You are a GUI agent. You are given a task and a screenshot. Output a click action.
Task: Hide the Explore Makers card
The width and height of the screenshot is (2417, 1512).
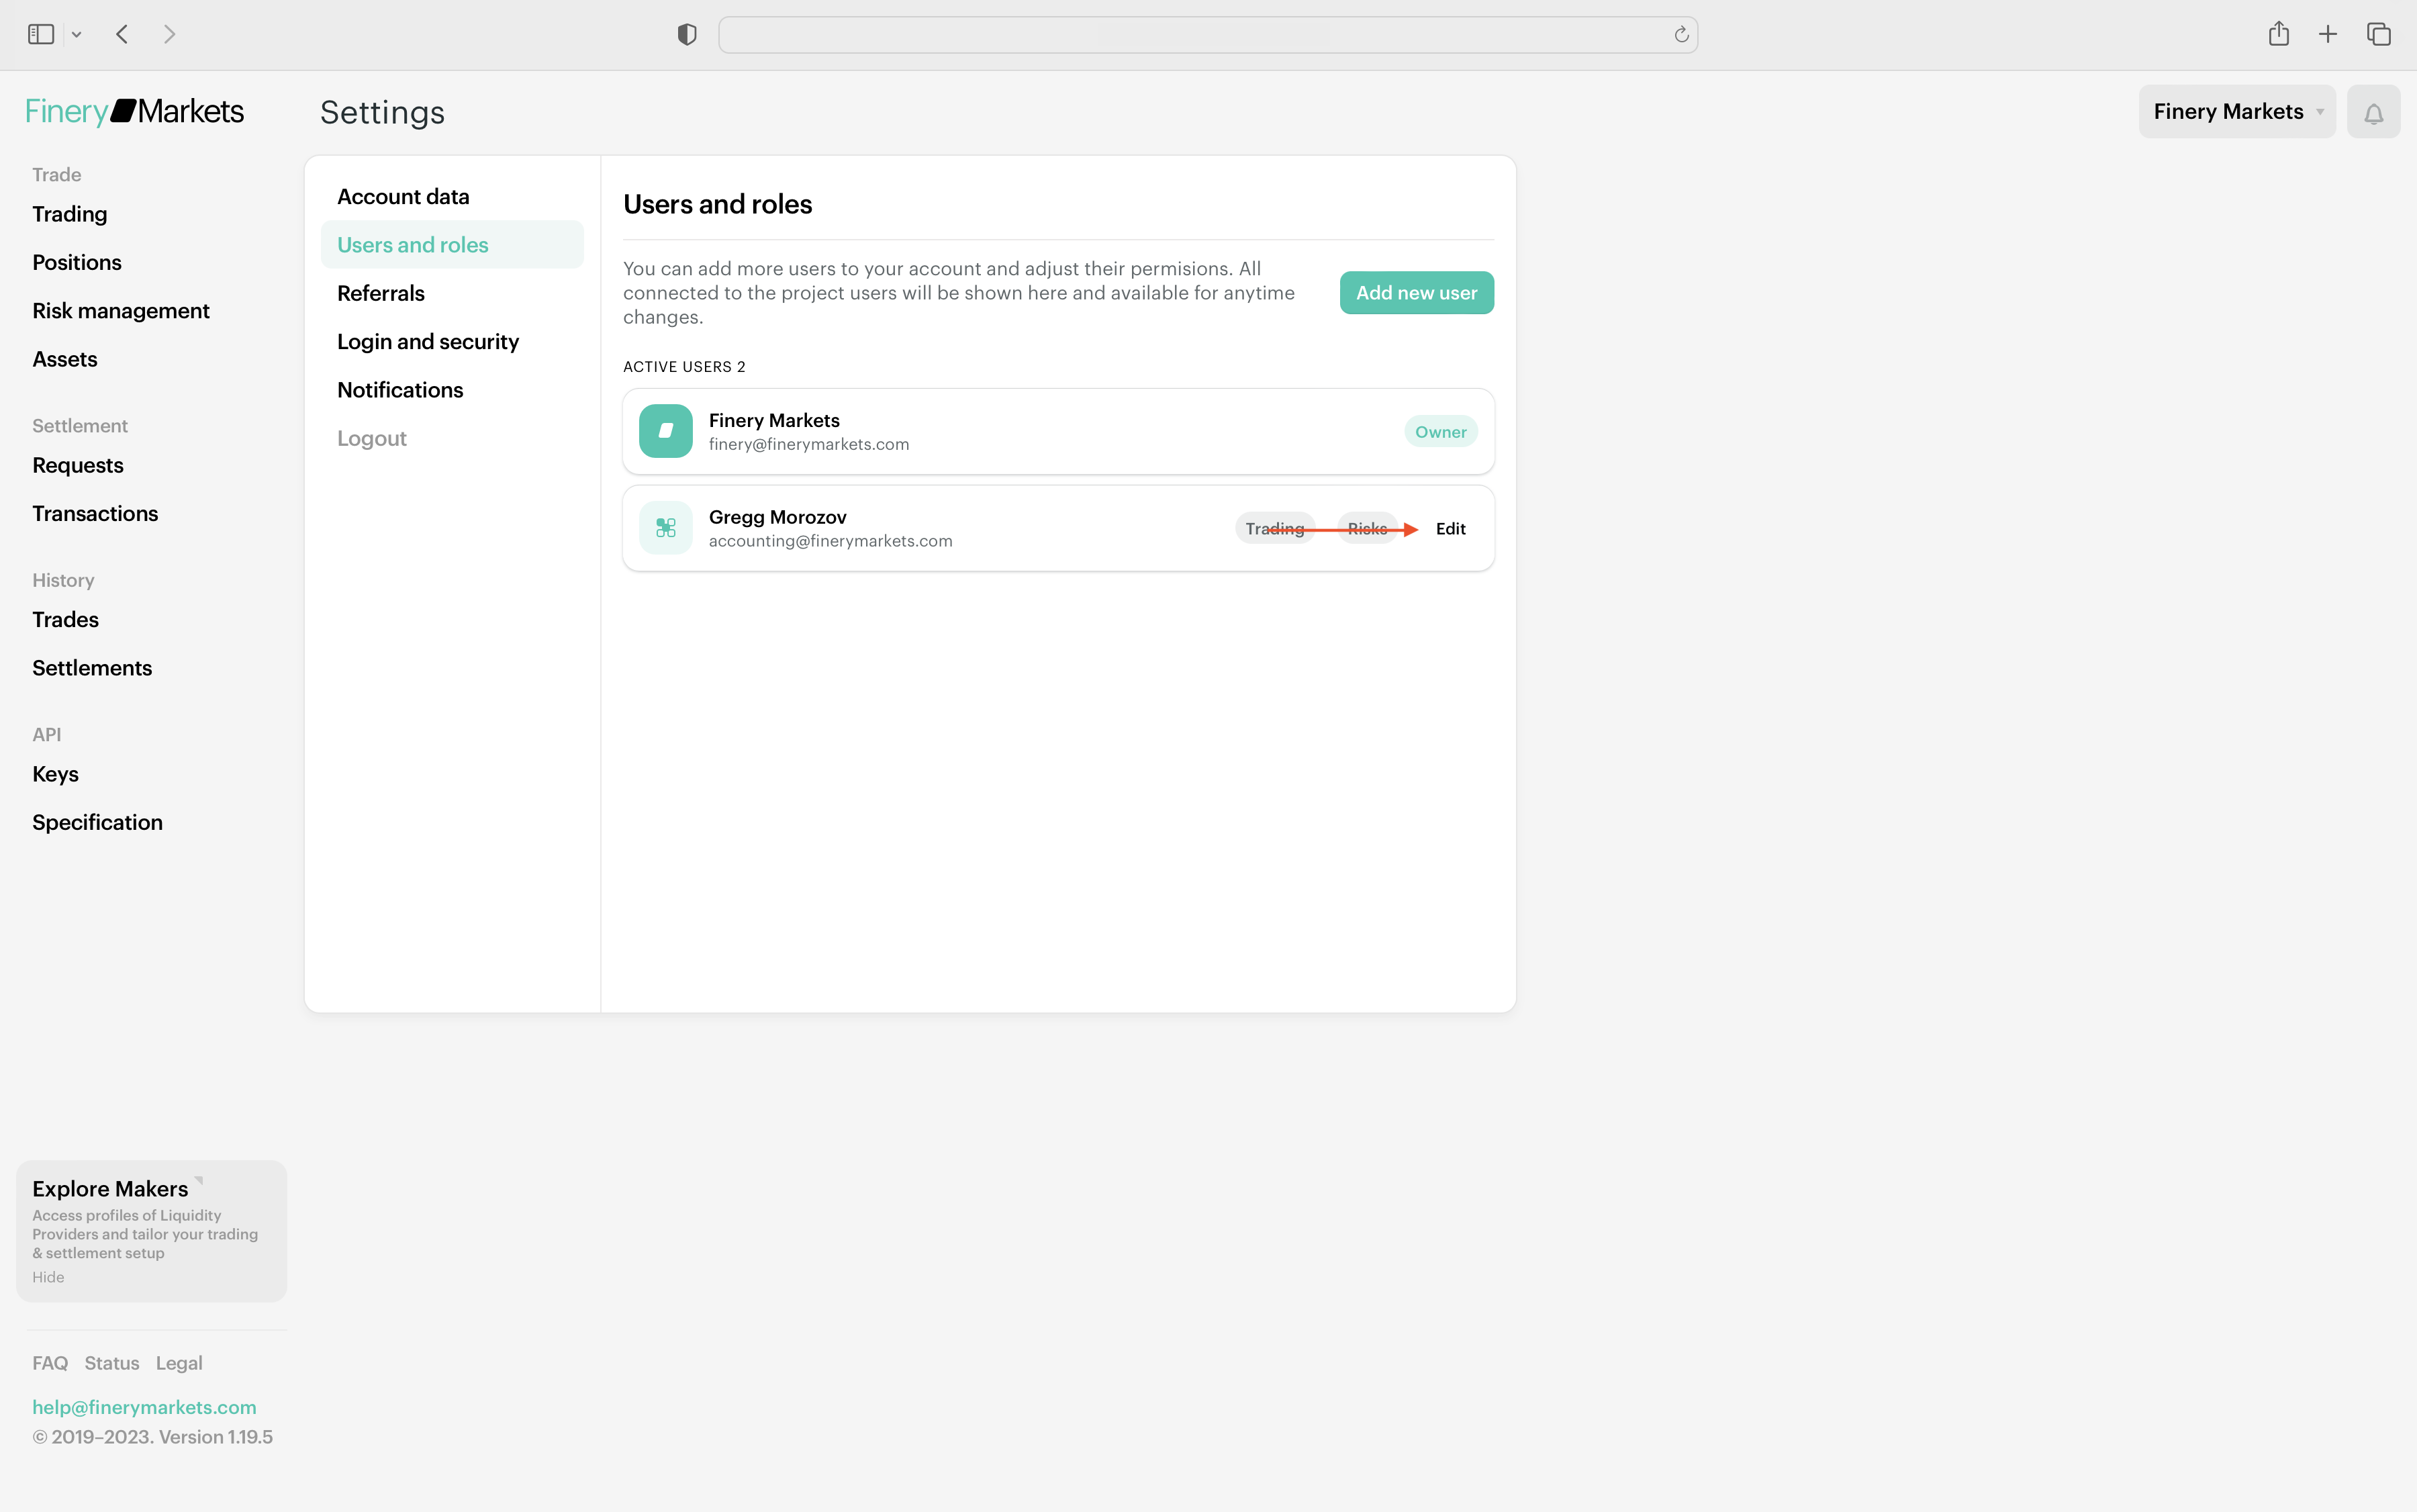[x=48, y=1277]
